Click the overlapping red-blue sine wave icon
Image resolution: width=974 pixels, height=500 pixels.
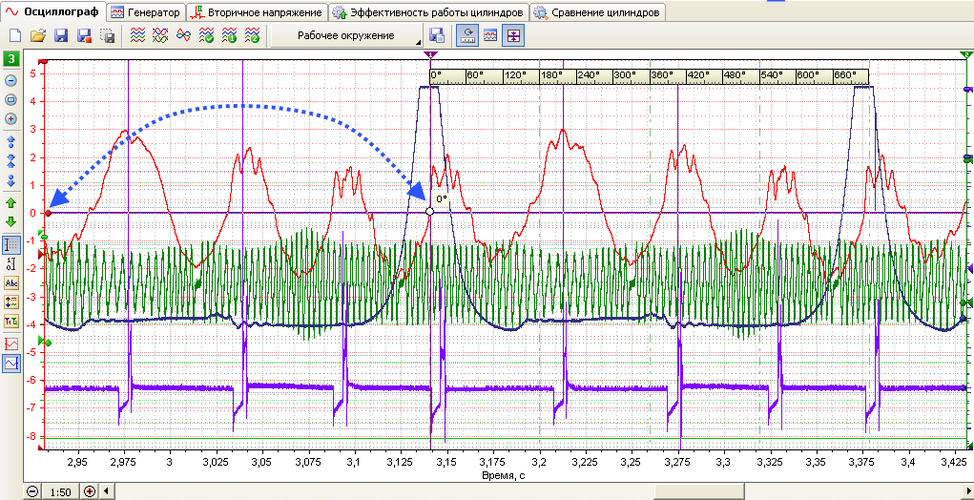[183, 36]
